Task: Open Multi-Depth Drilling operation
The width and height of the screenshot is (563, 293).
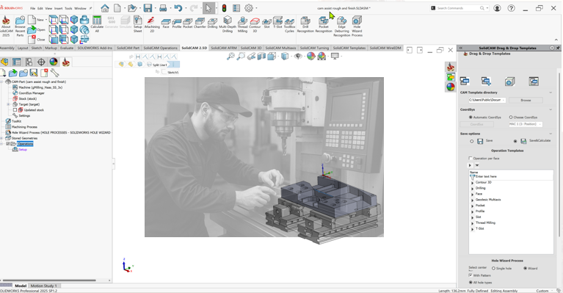Action: point(228,24)
